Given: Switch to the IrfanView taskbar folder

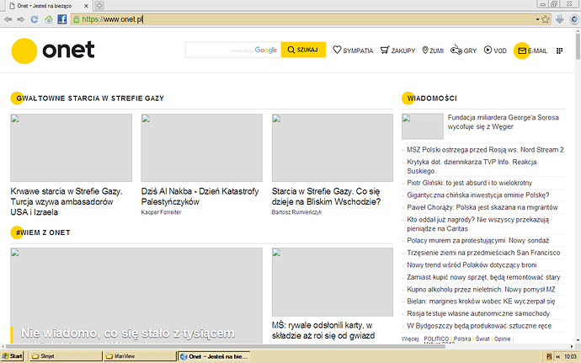Looking at the screenshot, I should tap(139, 356).
